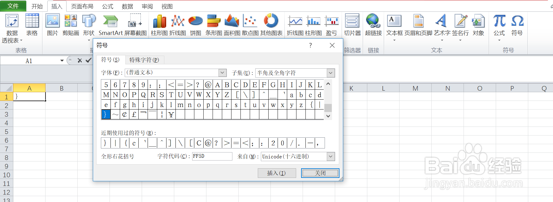Viewport: 553px width, 202px height.
Task: Insert an object (对象)
Action: (478, 25)
